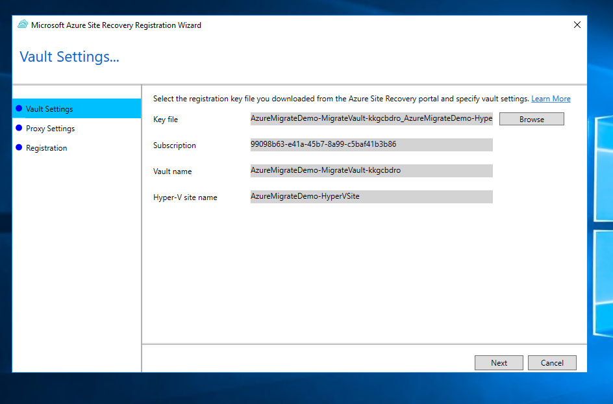Select the Vault Settings step
Image resolution: width=613 pixels, height=404 pixels.
point(77,108)
